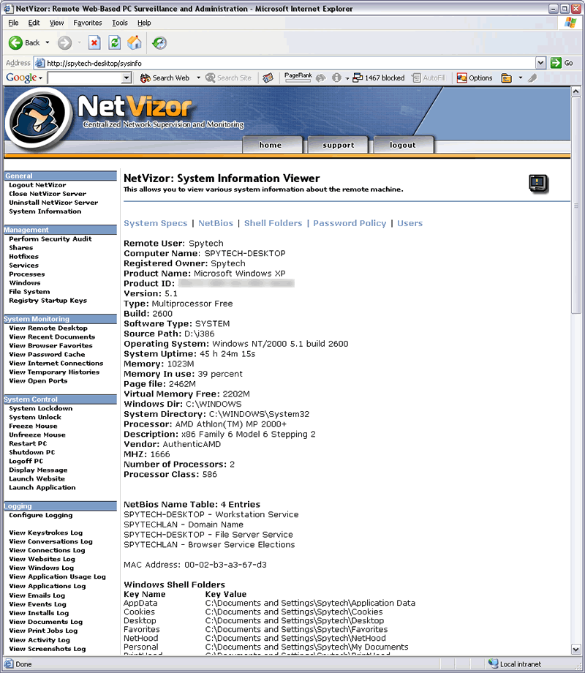Click Perform Security Audit link
The height and width of the screenshot is (673, 585).
pos(50,239)
